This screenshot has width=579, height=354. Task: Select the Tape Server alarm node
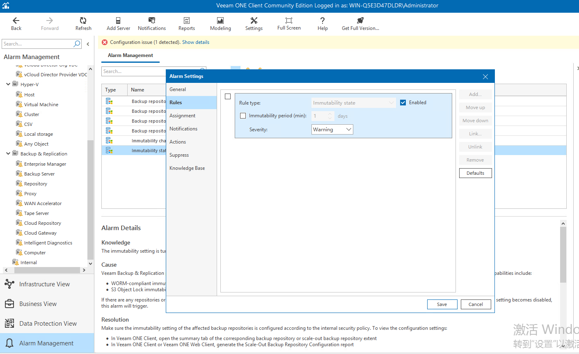tap(36, 213)
